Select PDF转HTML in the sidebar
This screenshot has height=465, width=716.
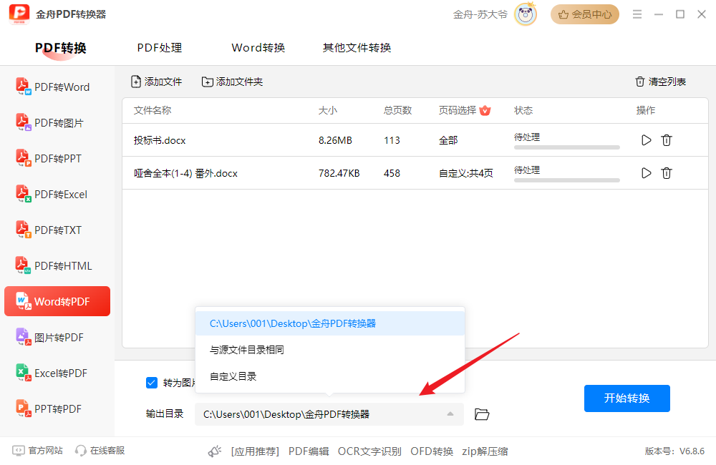point(57,265)
